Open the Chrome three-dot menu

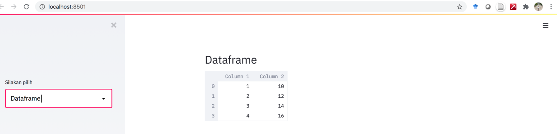[551, 7]
